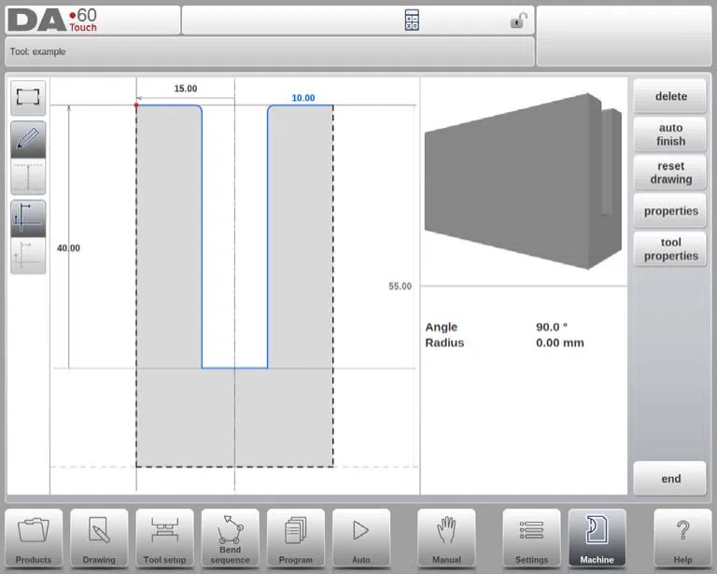Image resolution: width=717 pixels, height=574 pixels.
Task: Click the padlock unlock icon
Action: [x=518, y=21]
